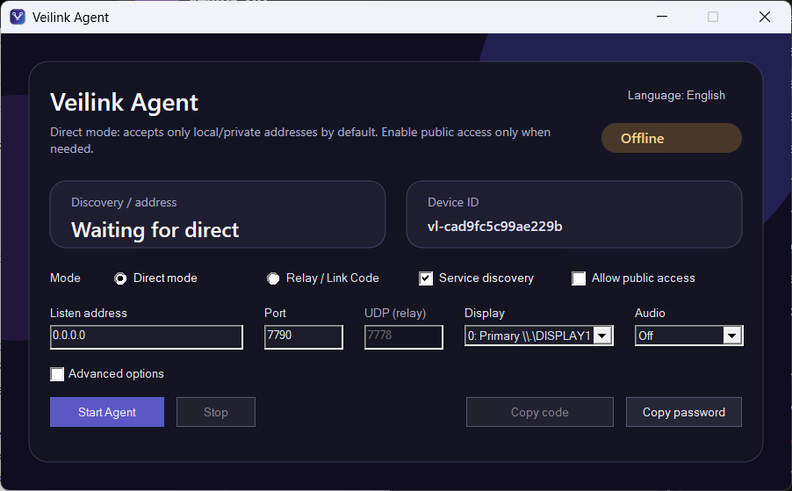Click the Veilink Agent heading
The height and width of the screenshot is (491, 792).
125,103
